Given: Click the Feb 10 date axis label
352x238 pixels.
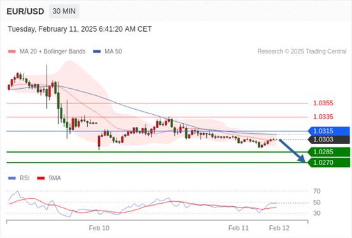Looking at the screenshot, I should [99, 228].
